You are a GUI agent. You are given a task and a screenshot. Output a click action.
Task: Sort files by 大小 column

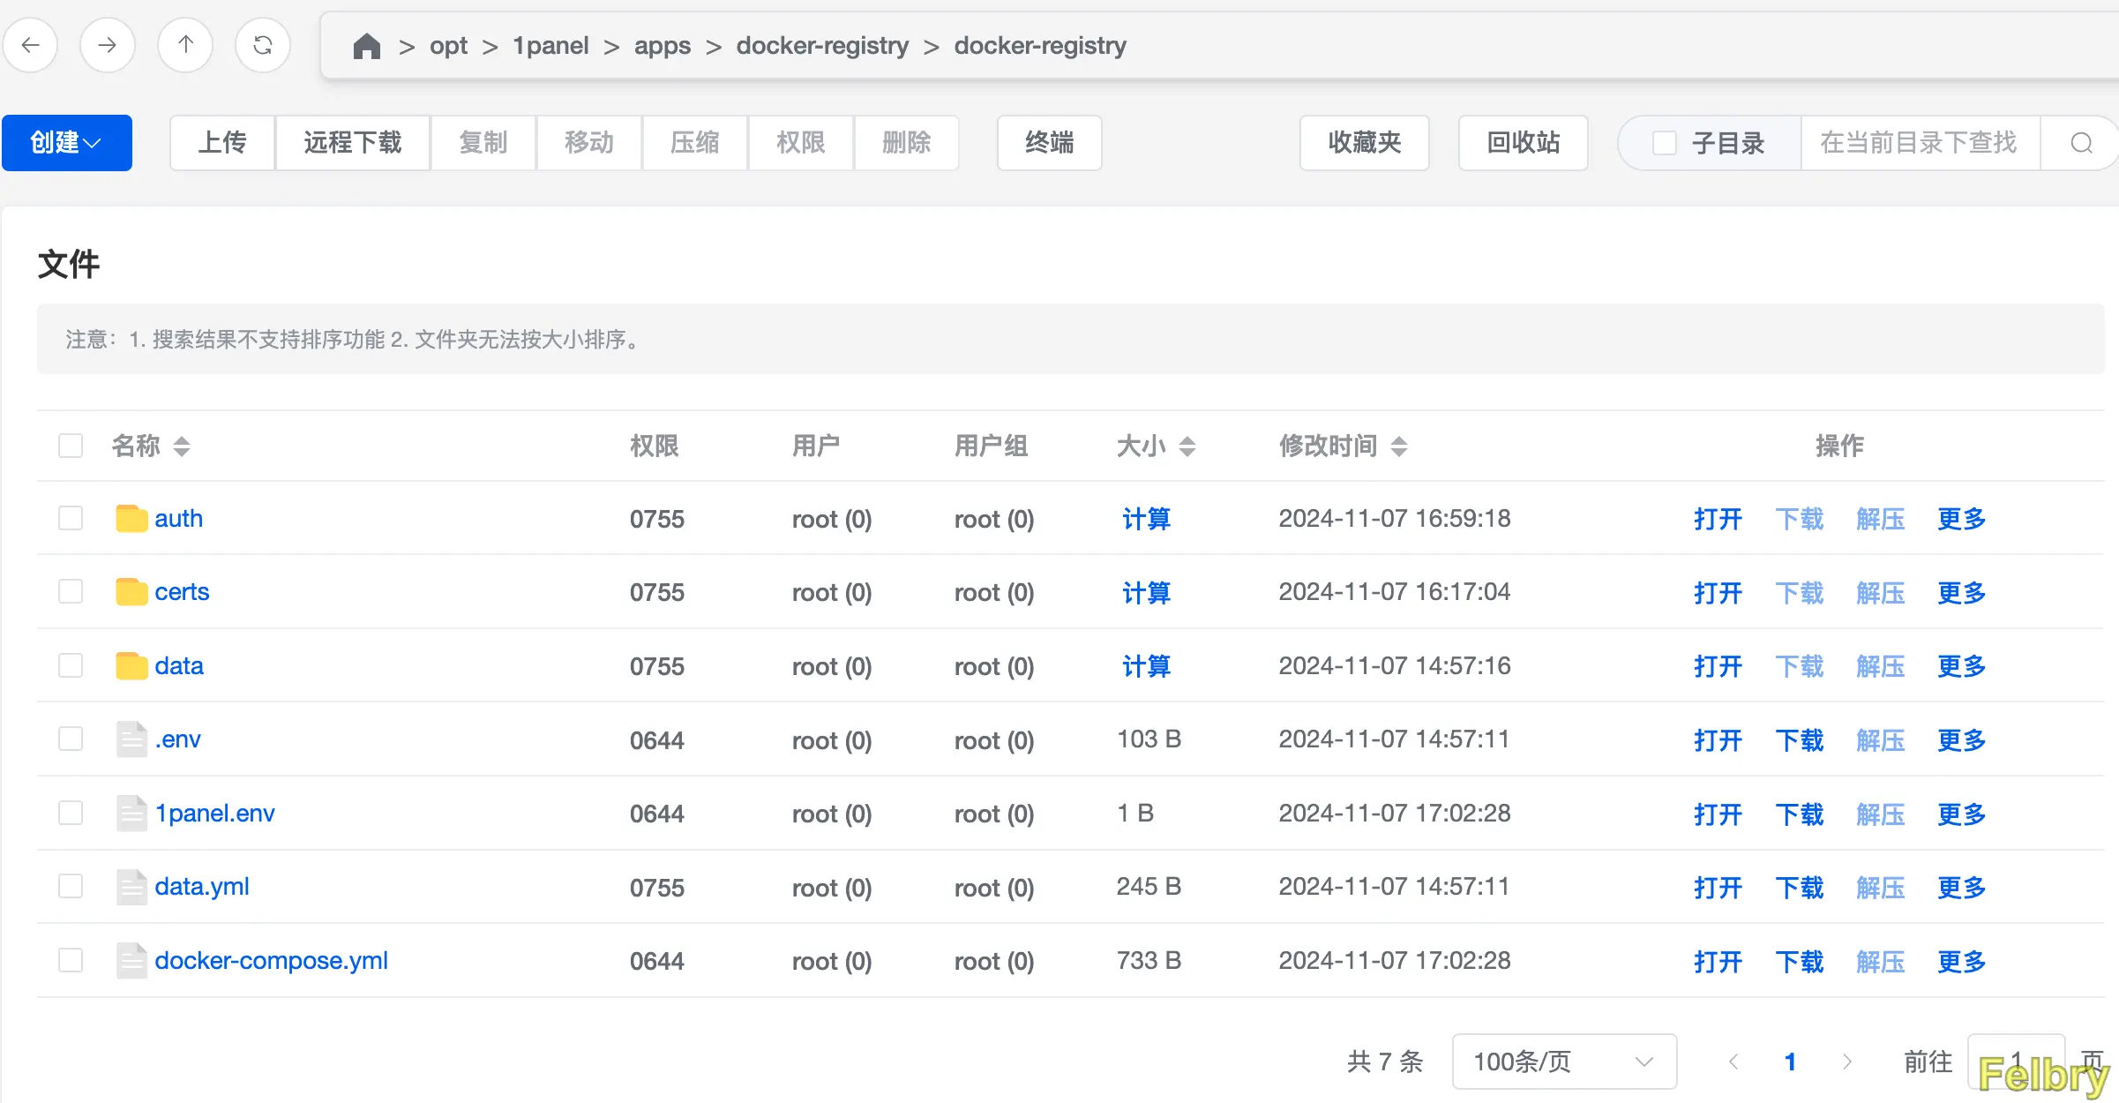(1187, 446)
